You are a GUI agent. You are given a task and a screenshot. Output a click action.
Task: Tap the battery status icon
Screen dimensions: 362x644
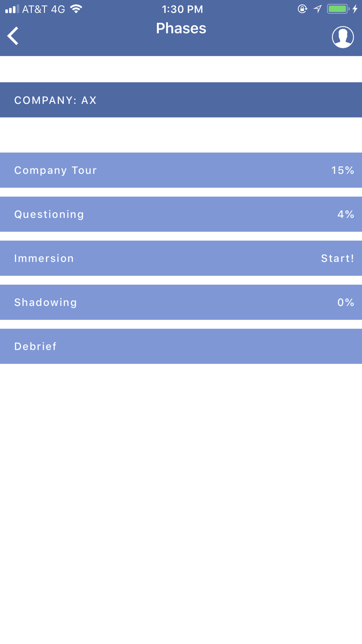click(x=338, y=9)
